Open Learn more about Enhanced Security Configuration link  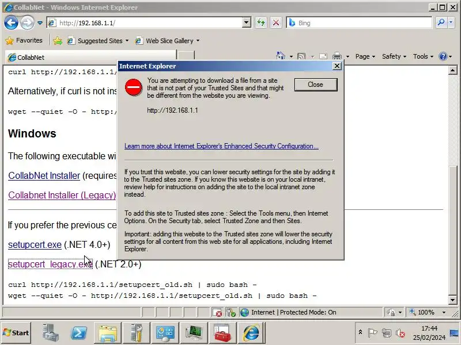[x=221, y=146]
